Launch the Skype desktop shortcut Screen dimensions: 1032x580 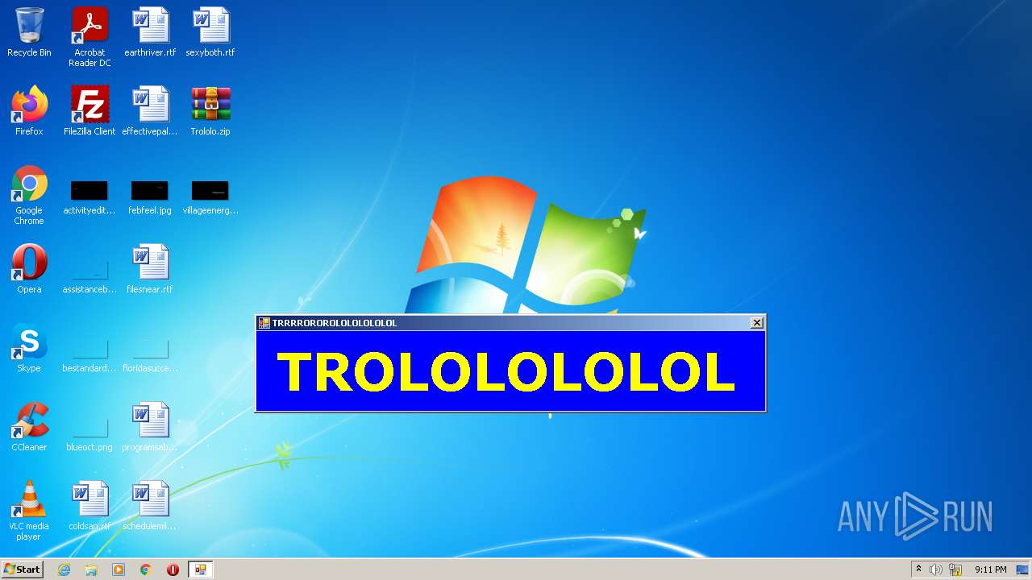(29, 348)
